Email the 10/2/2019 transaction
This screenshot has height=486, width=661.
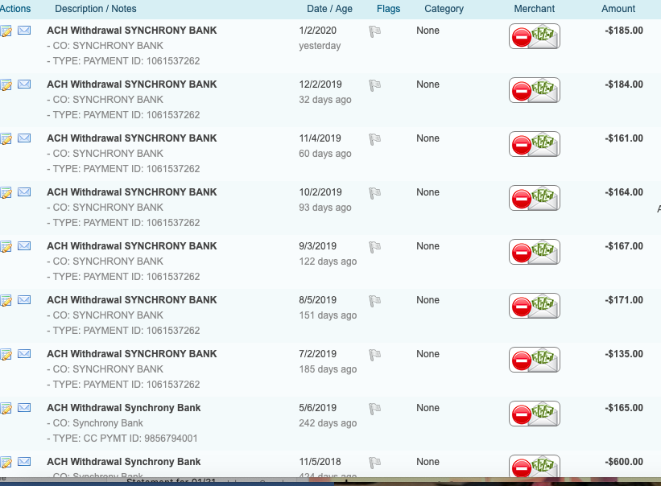24,192
